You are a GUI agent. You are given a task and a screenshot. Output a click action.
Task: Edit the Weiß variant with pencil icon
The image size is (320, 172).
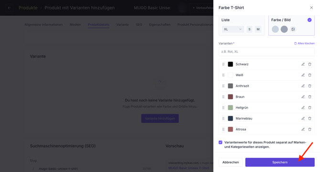click(303, 75)
